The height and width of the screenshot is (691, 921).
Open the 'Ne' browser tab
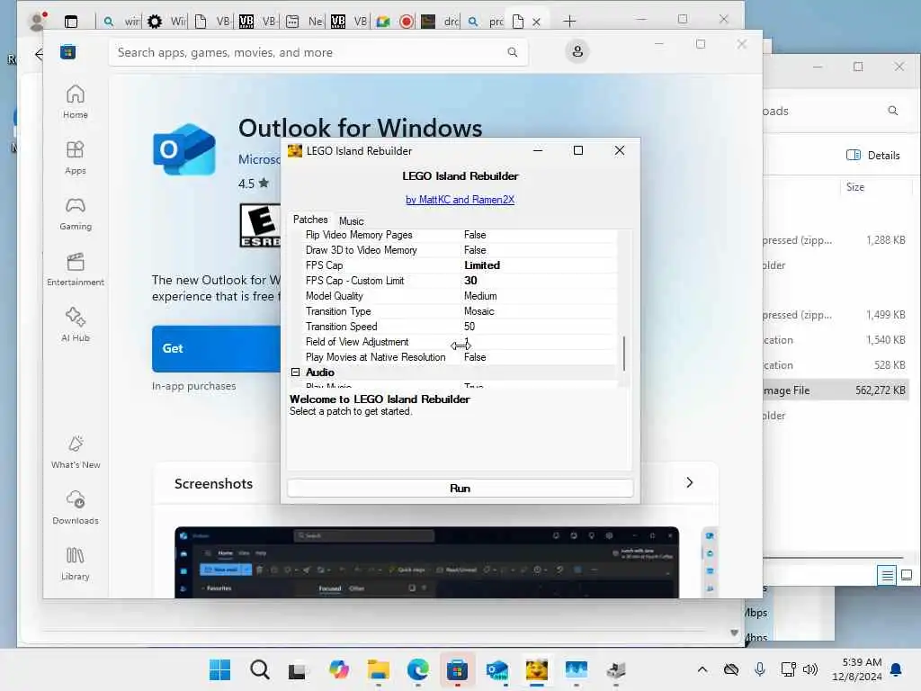(x=304, y=22)
